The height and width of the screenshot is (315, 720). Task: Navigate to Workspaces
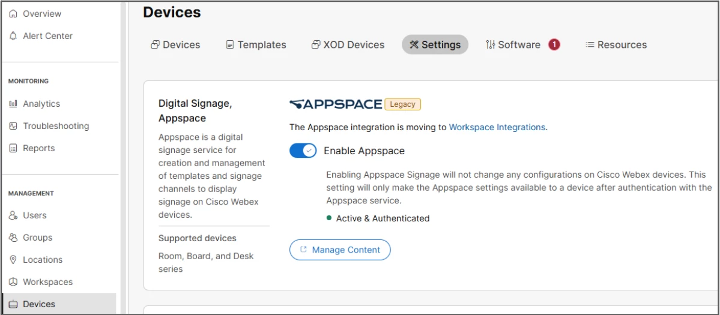(48, 282)
